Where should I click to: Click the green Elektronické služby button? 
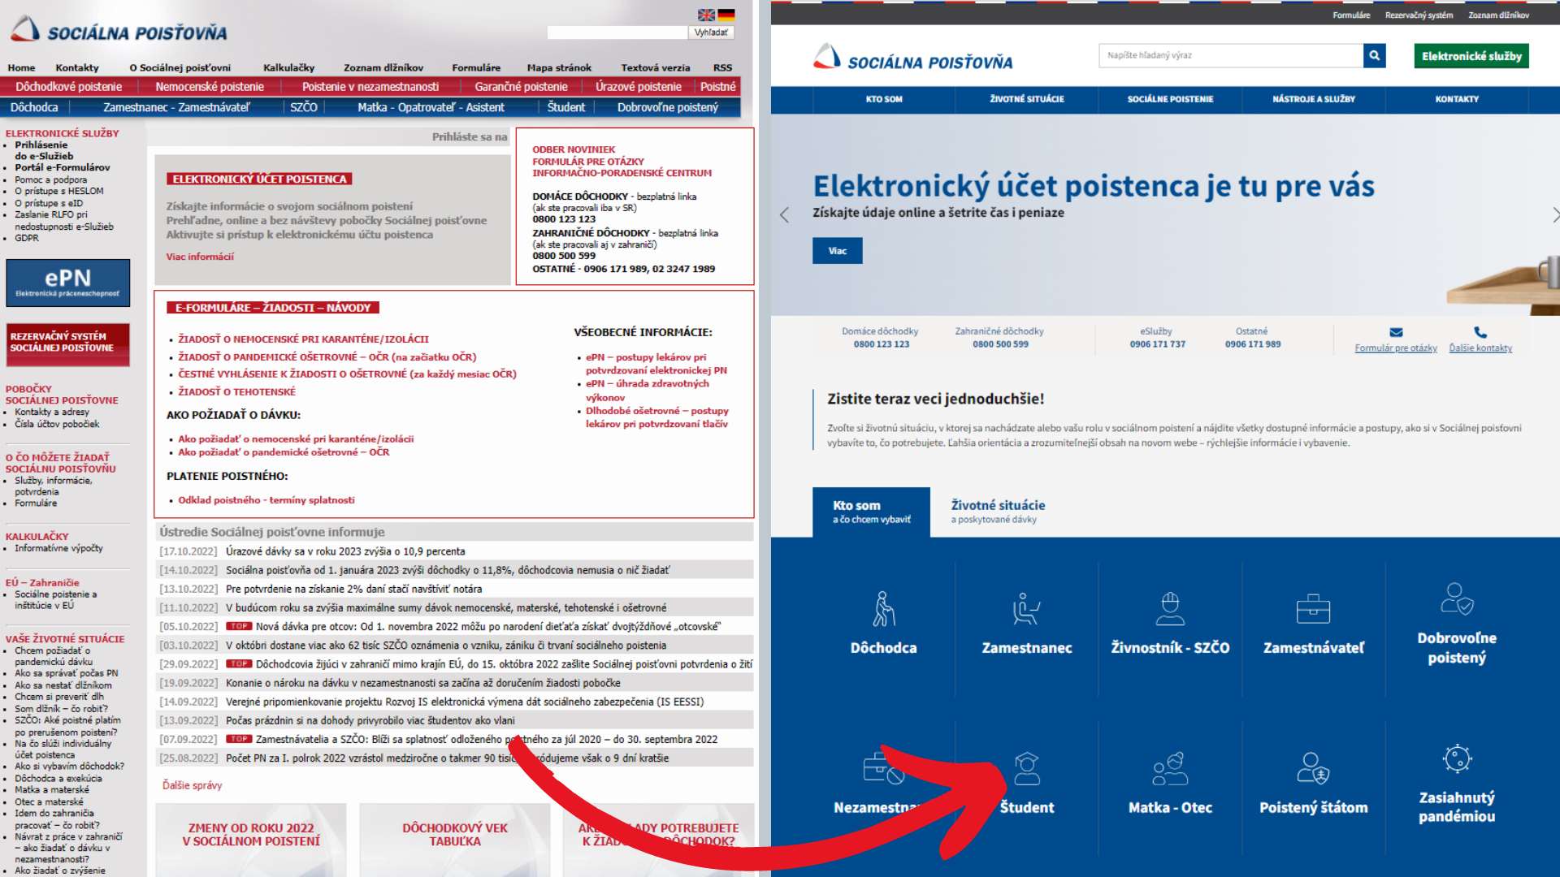(1471, 56)
